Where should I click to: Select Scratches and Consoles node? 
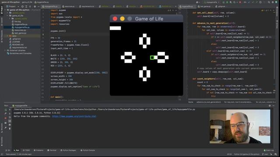click(x=21, y=53)
